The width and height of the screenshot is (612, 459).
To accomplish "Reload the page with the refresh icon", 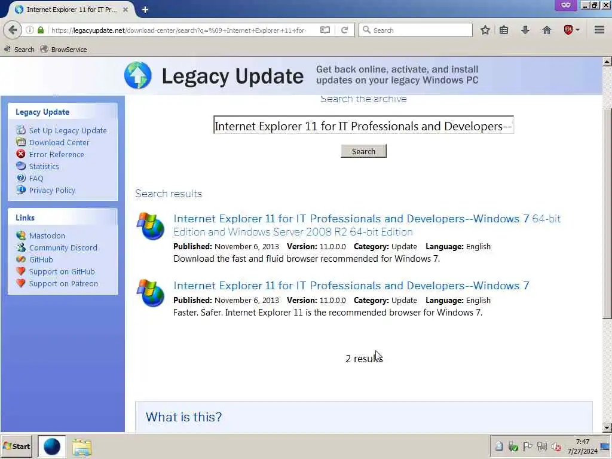I will 344,30.
